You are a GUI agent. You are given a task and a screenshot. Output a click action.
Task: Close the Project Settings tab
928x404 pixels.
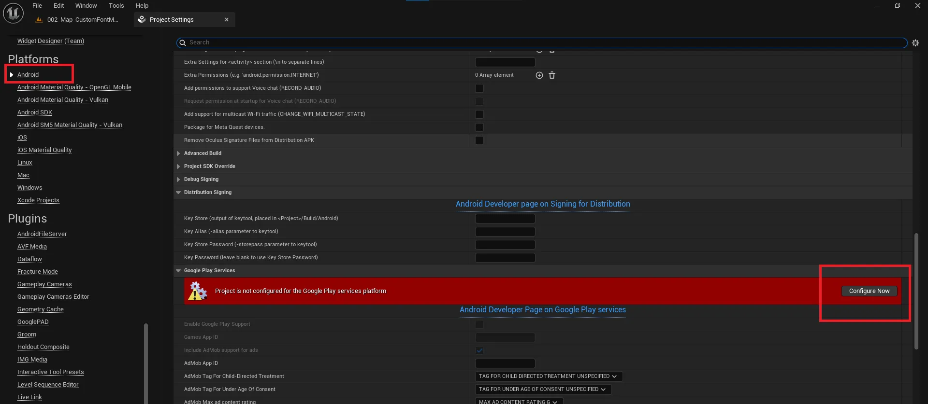coord(227,20)
